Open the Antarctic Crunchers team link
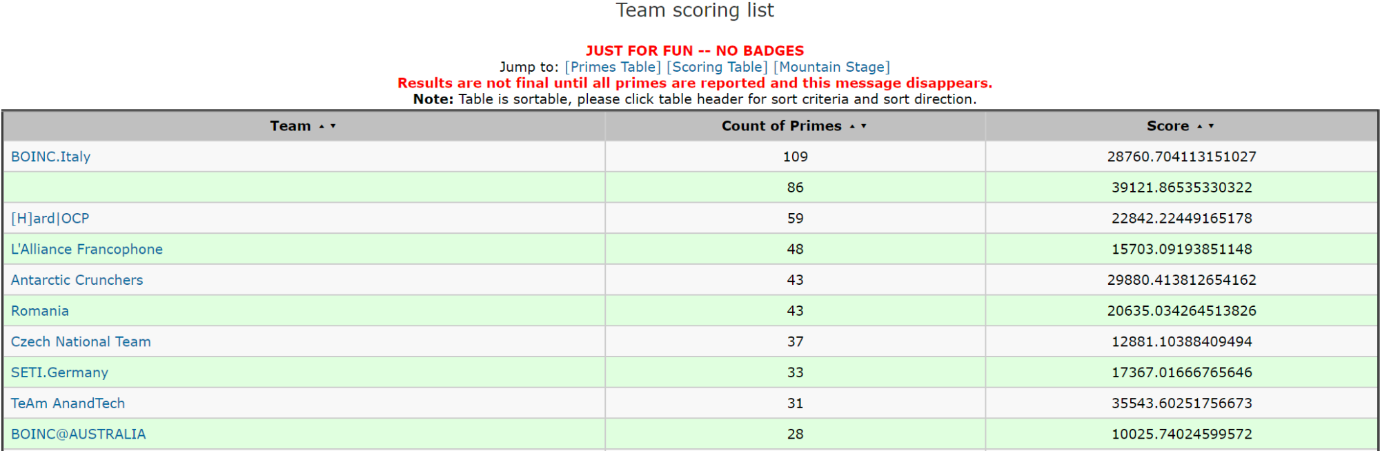 pyautogui.click(x=77, y=280)
